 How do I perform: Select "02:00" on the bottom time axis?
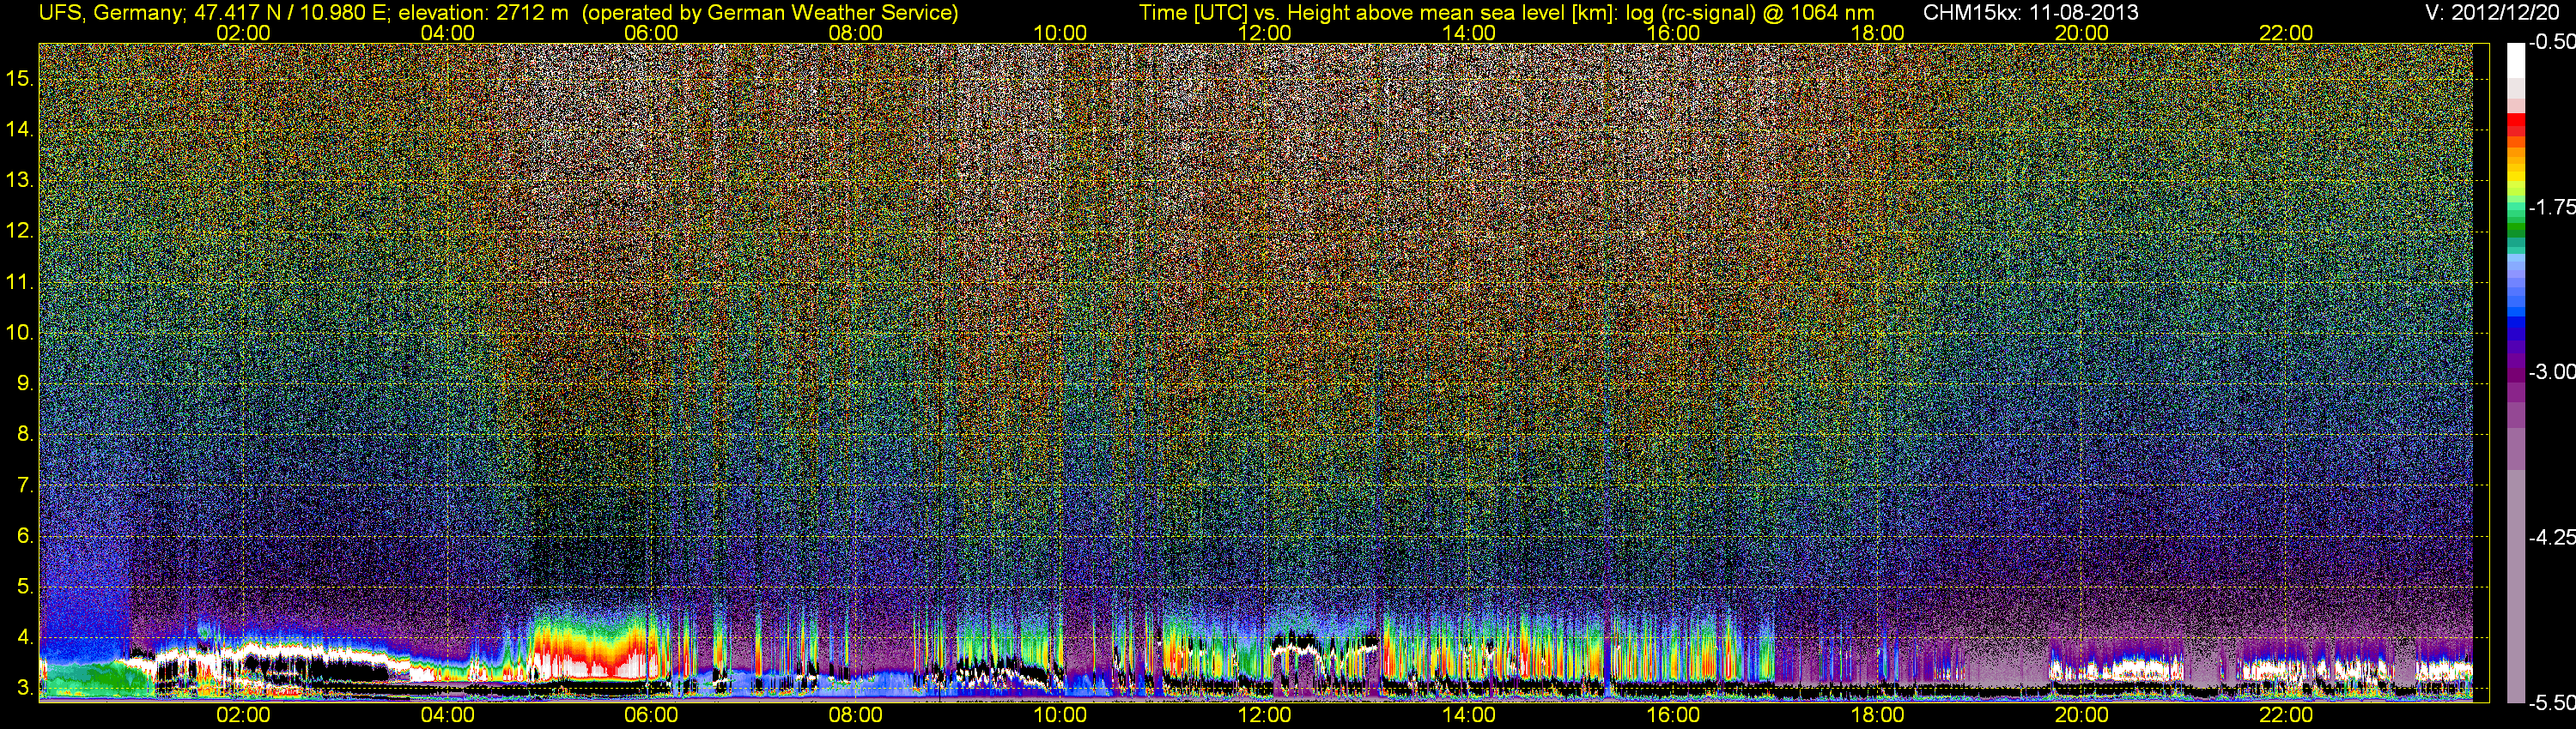pos(243,715)
